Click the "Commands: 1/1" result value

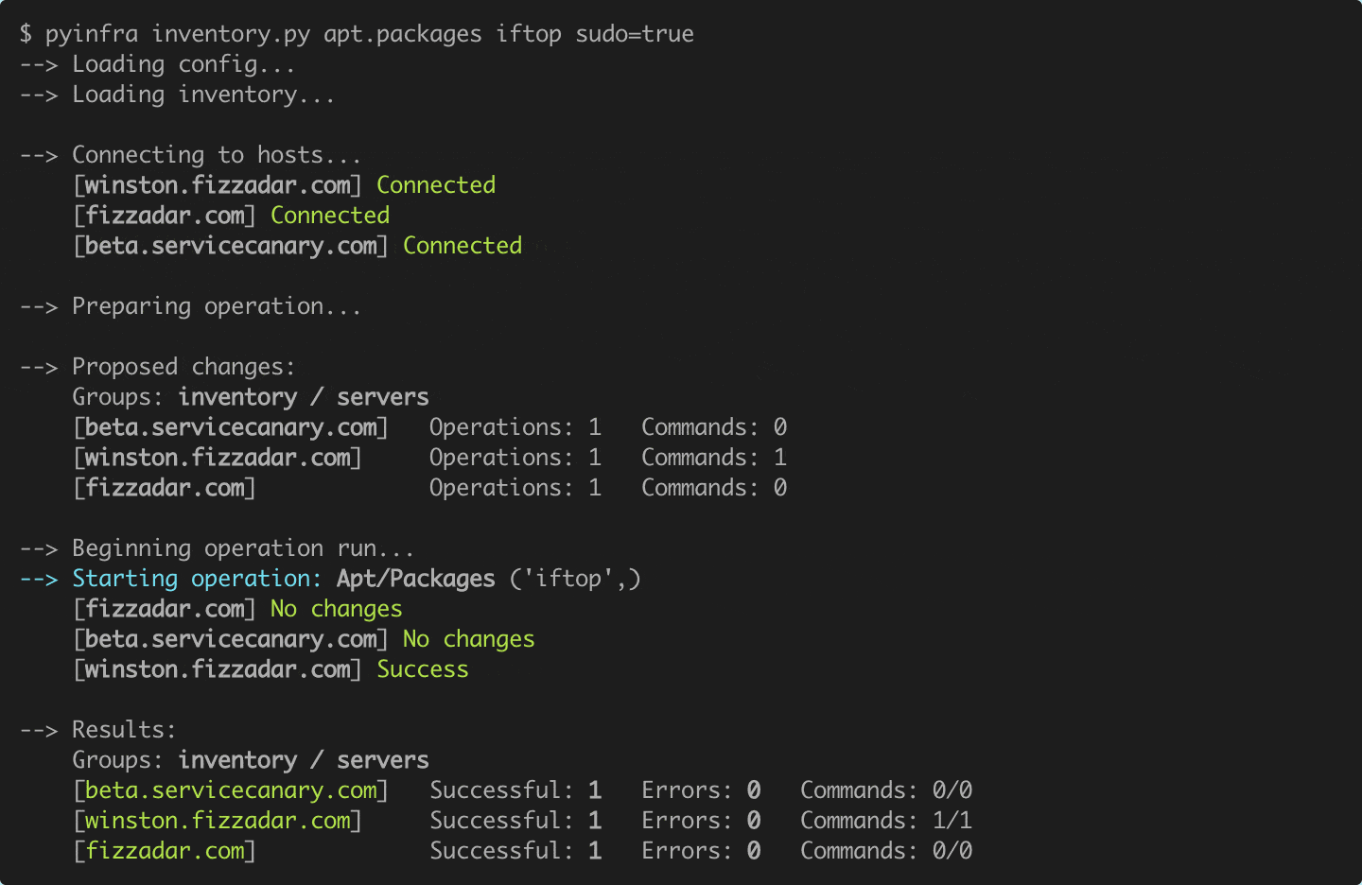[885, 821]
